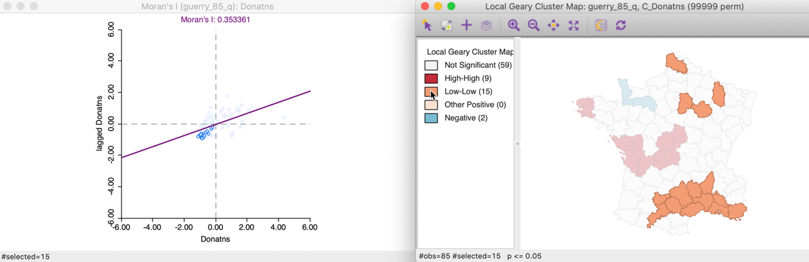Click the Local Geary Cluster Map window title
Viewport: 809px width, 262px height.
pyautogui.click(x=614, y=7)
